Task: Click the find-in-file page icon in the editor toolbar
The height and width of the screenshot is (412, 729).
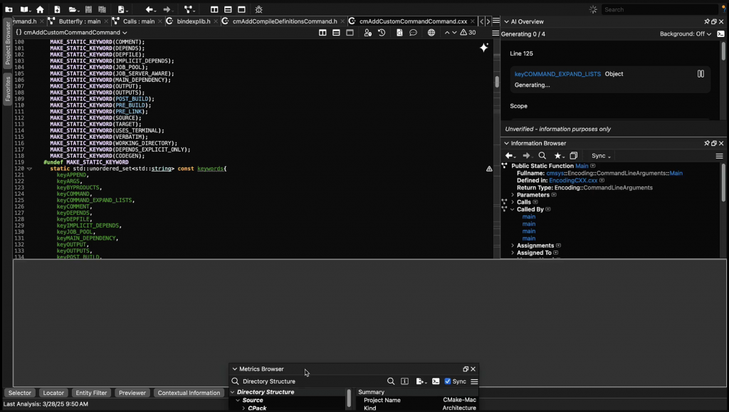Action: [x=399, y=33]
